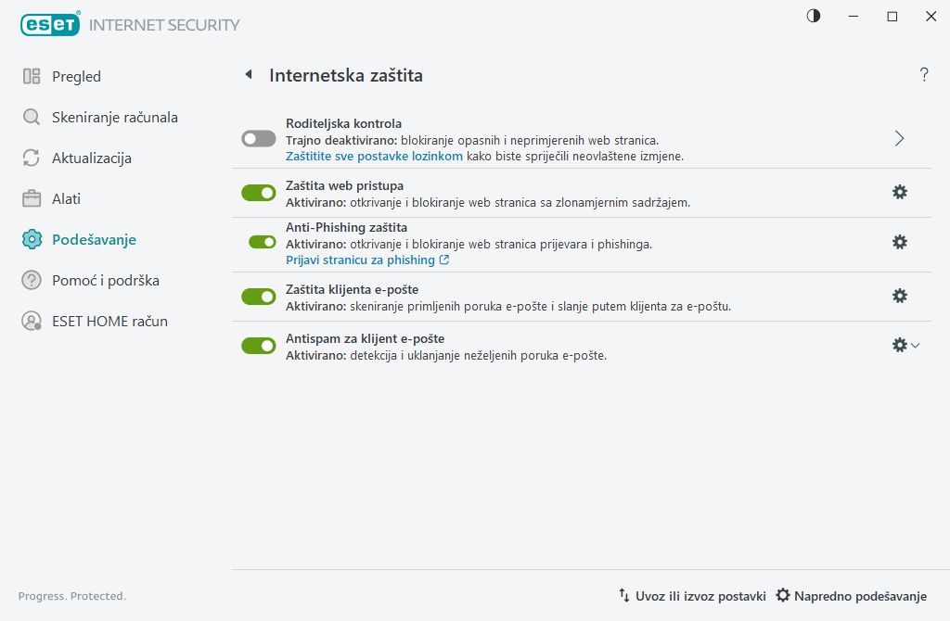Open the Pregled section icon
This screenshot has width=950, height=621.
(32, 76)
